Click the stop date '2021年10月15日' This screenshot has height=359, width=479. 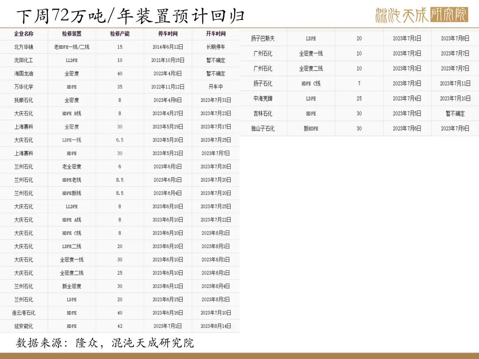point(168,60)
